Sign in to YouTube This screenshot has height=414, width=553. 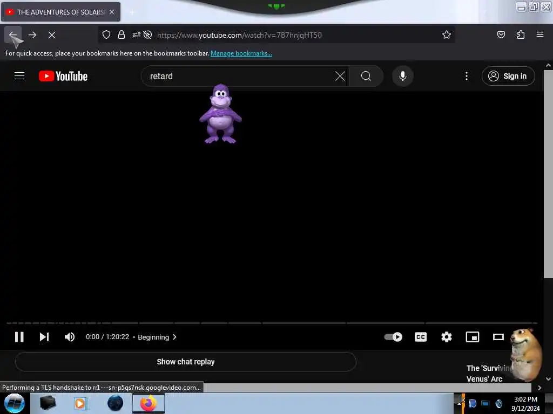(508, 76)
